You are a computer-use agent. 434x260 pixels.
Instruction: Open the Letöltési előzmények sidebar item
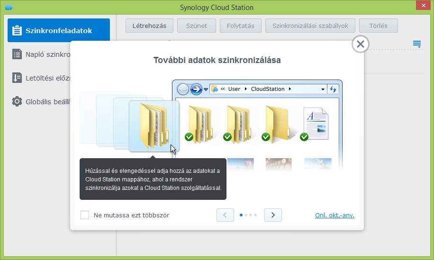click(x=41, y=78)
